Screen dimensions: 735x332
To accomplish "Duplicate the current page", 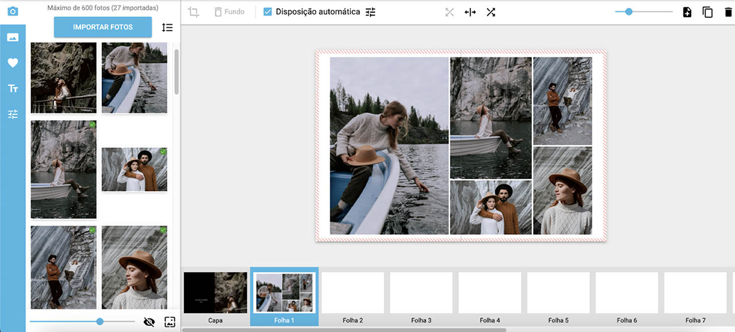I will point(707,12).
